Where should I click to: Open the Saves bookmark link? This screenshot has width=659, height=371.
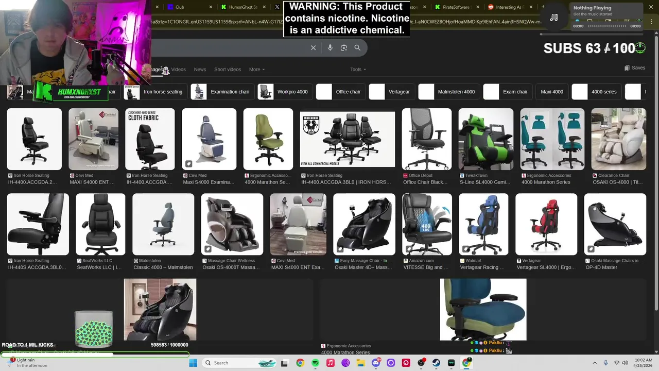click(634, 68)
